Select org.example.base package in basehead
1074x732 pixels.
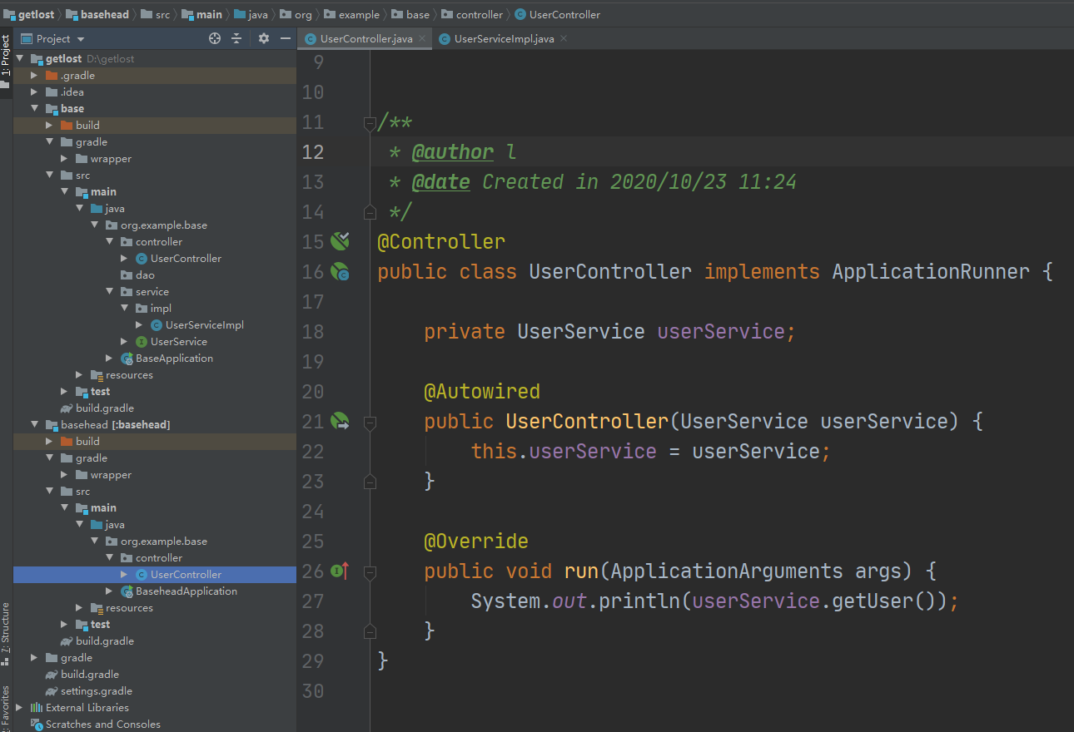pyautogui.click(x=164, y=542)
